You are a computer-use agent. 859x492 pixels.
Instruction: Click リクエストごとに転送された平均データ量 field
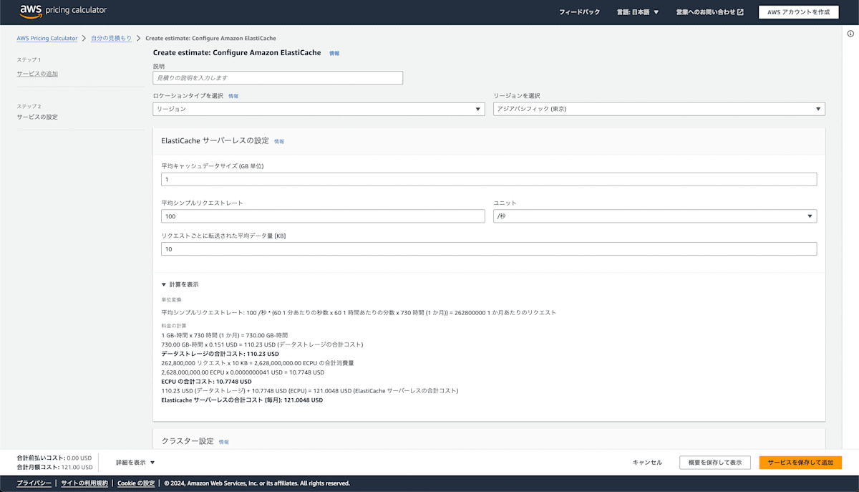click(489, 249)
